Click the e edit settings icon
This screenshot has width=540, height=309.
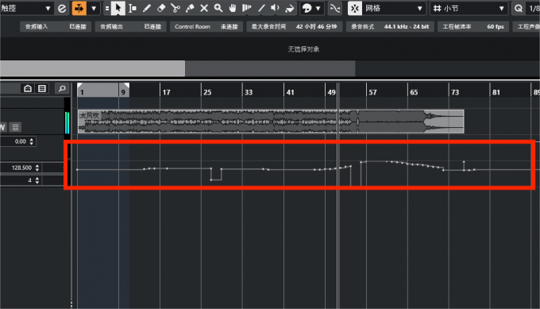click(62, 8)
